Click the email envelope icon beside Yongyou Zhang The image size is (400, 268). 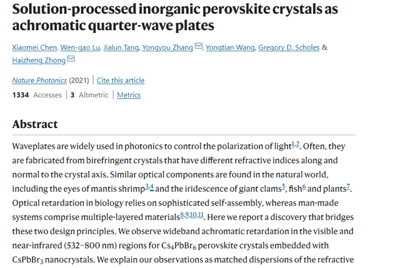[x=199, y=46]
